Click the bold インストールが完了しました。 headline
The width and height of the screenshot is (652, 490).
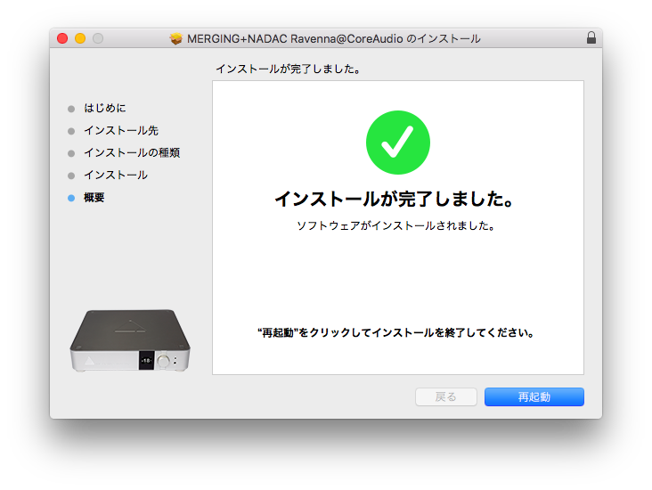(395, 199)
